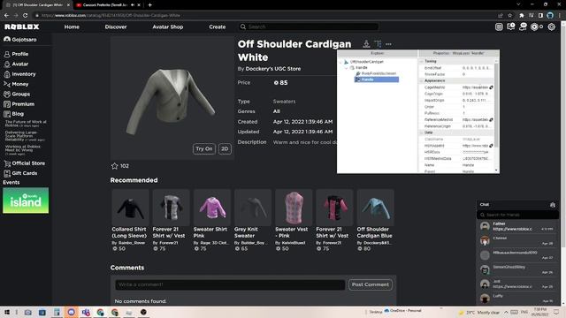Open Dockcery's UGC Store creator link
The height and width of the screenshot is (318, 566).
[x=273, y=69]
